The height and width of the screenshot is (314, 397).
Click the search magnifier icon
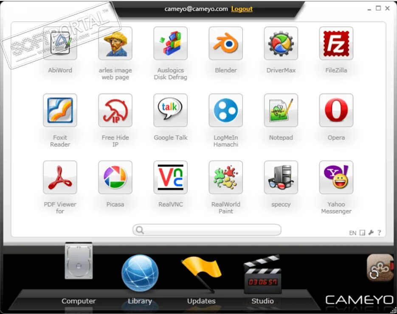[140, 230]
